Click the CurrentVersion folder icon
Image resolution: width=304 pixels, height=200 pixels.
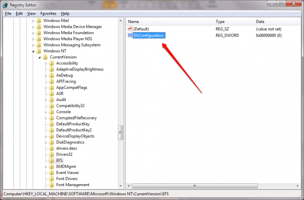[x=46, y=57]
